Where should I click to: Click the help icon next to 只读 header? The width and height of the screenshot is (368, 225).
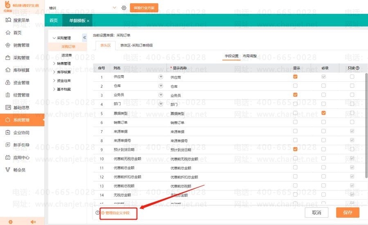click(357, 68)
